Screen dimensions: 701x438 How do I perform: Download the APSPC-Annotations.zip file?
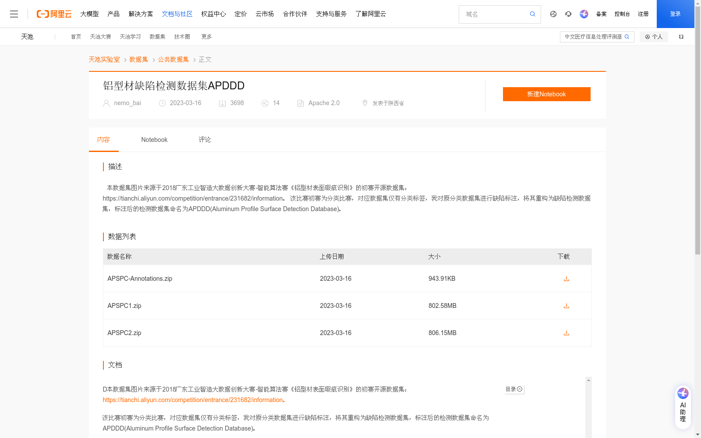(566, 279)
